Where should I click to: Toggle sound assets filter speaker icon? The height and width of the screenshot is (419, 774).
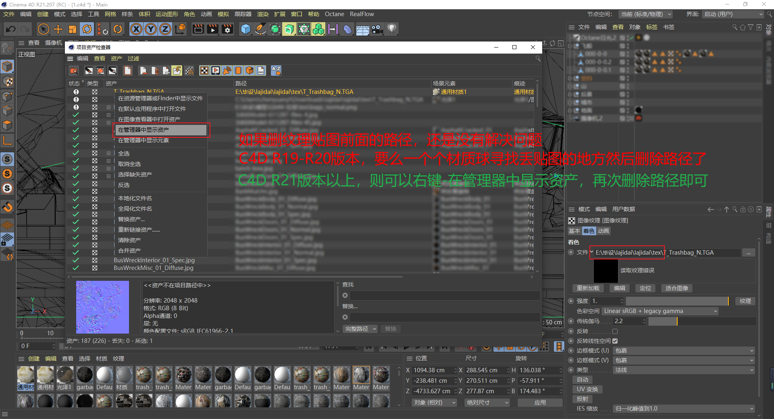coord(227,71)
